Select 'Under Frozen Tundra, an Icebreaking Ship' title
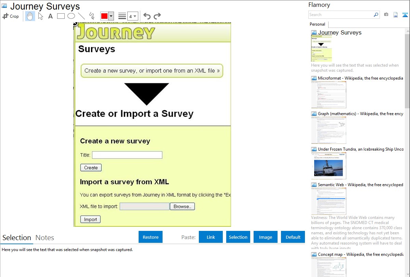 pyautogui.click(x=361, y=149)
